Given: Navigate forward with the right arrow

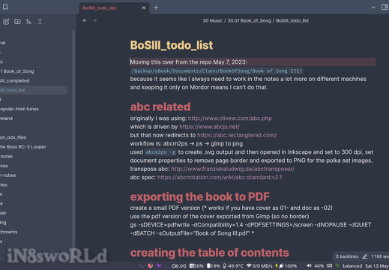Looking at the screenshot, I should [x=94, y=20].
